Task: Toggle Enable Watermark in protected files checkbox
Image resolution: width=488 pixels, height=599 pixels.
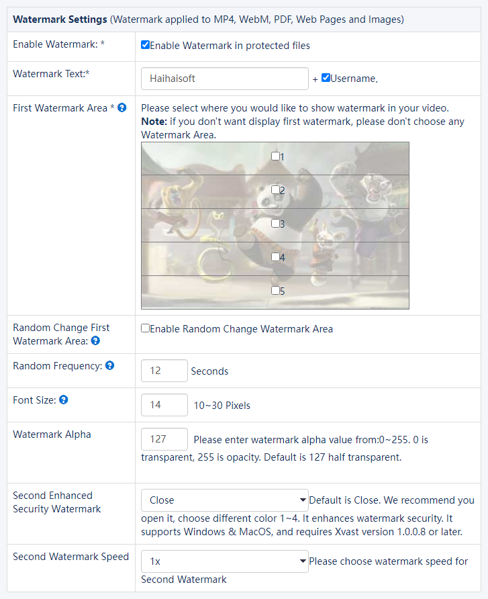Action: click(x=145, y=45)
